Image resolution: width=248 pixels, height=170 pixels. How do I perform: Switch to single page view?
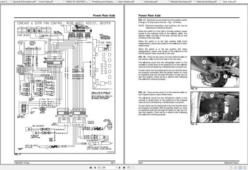click(231, 168)
